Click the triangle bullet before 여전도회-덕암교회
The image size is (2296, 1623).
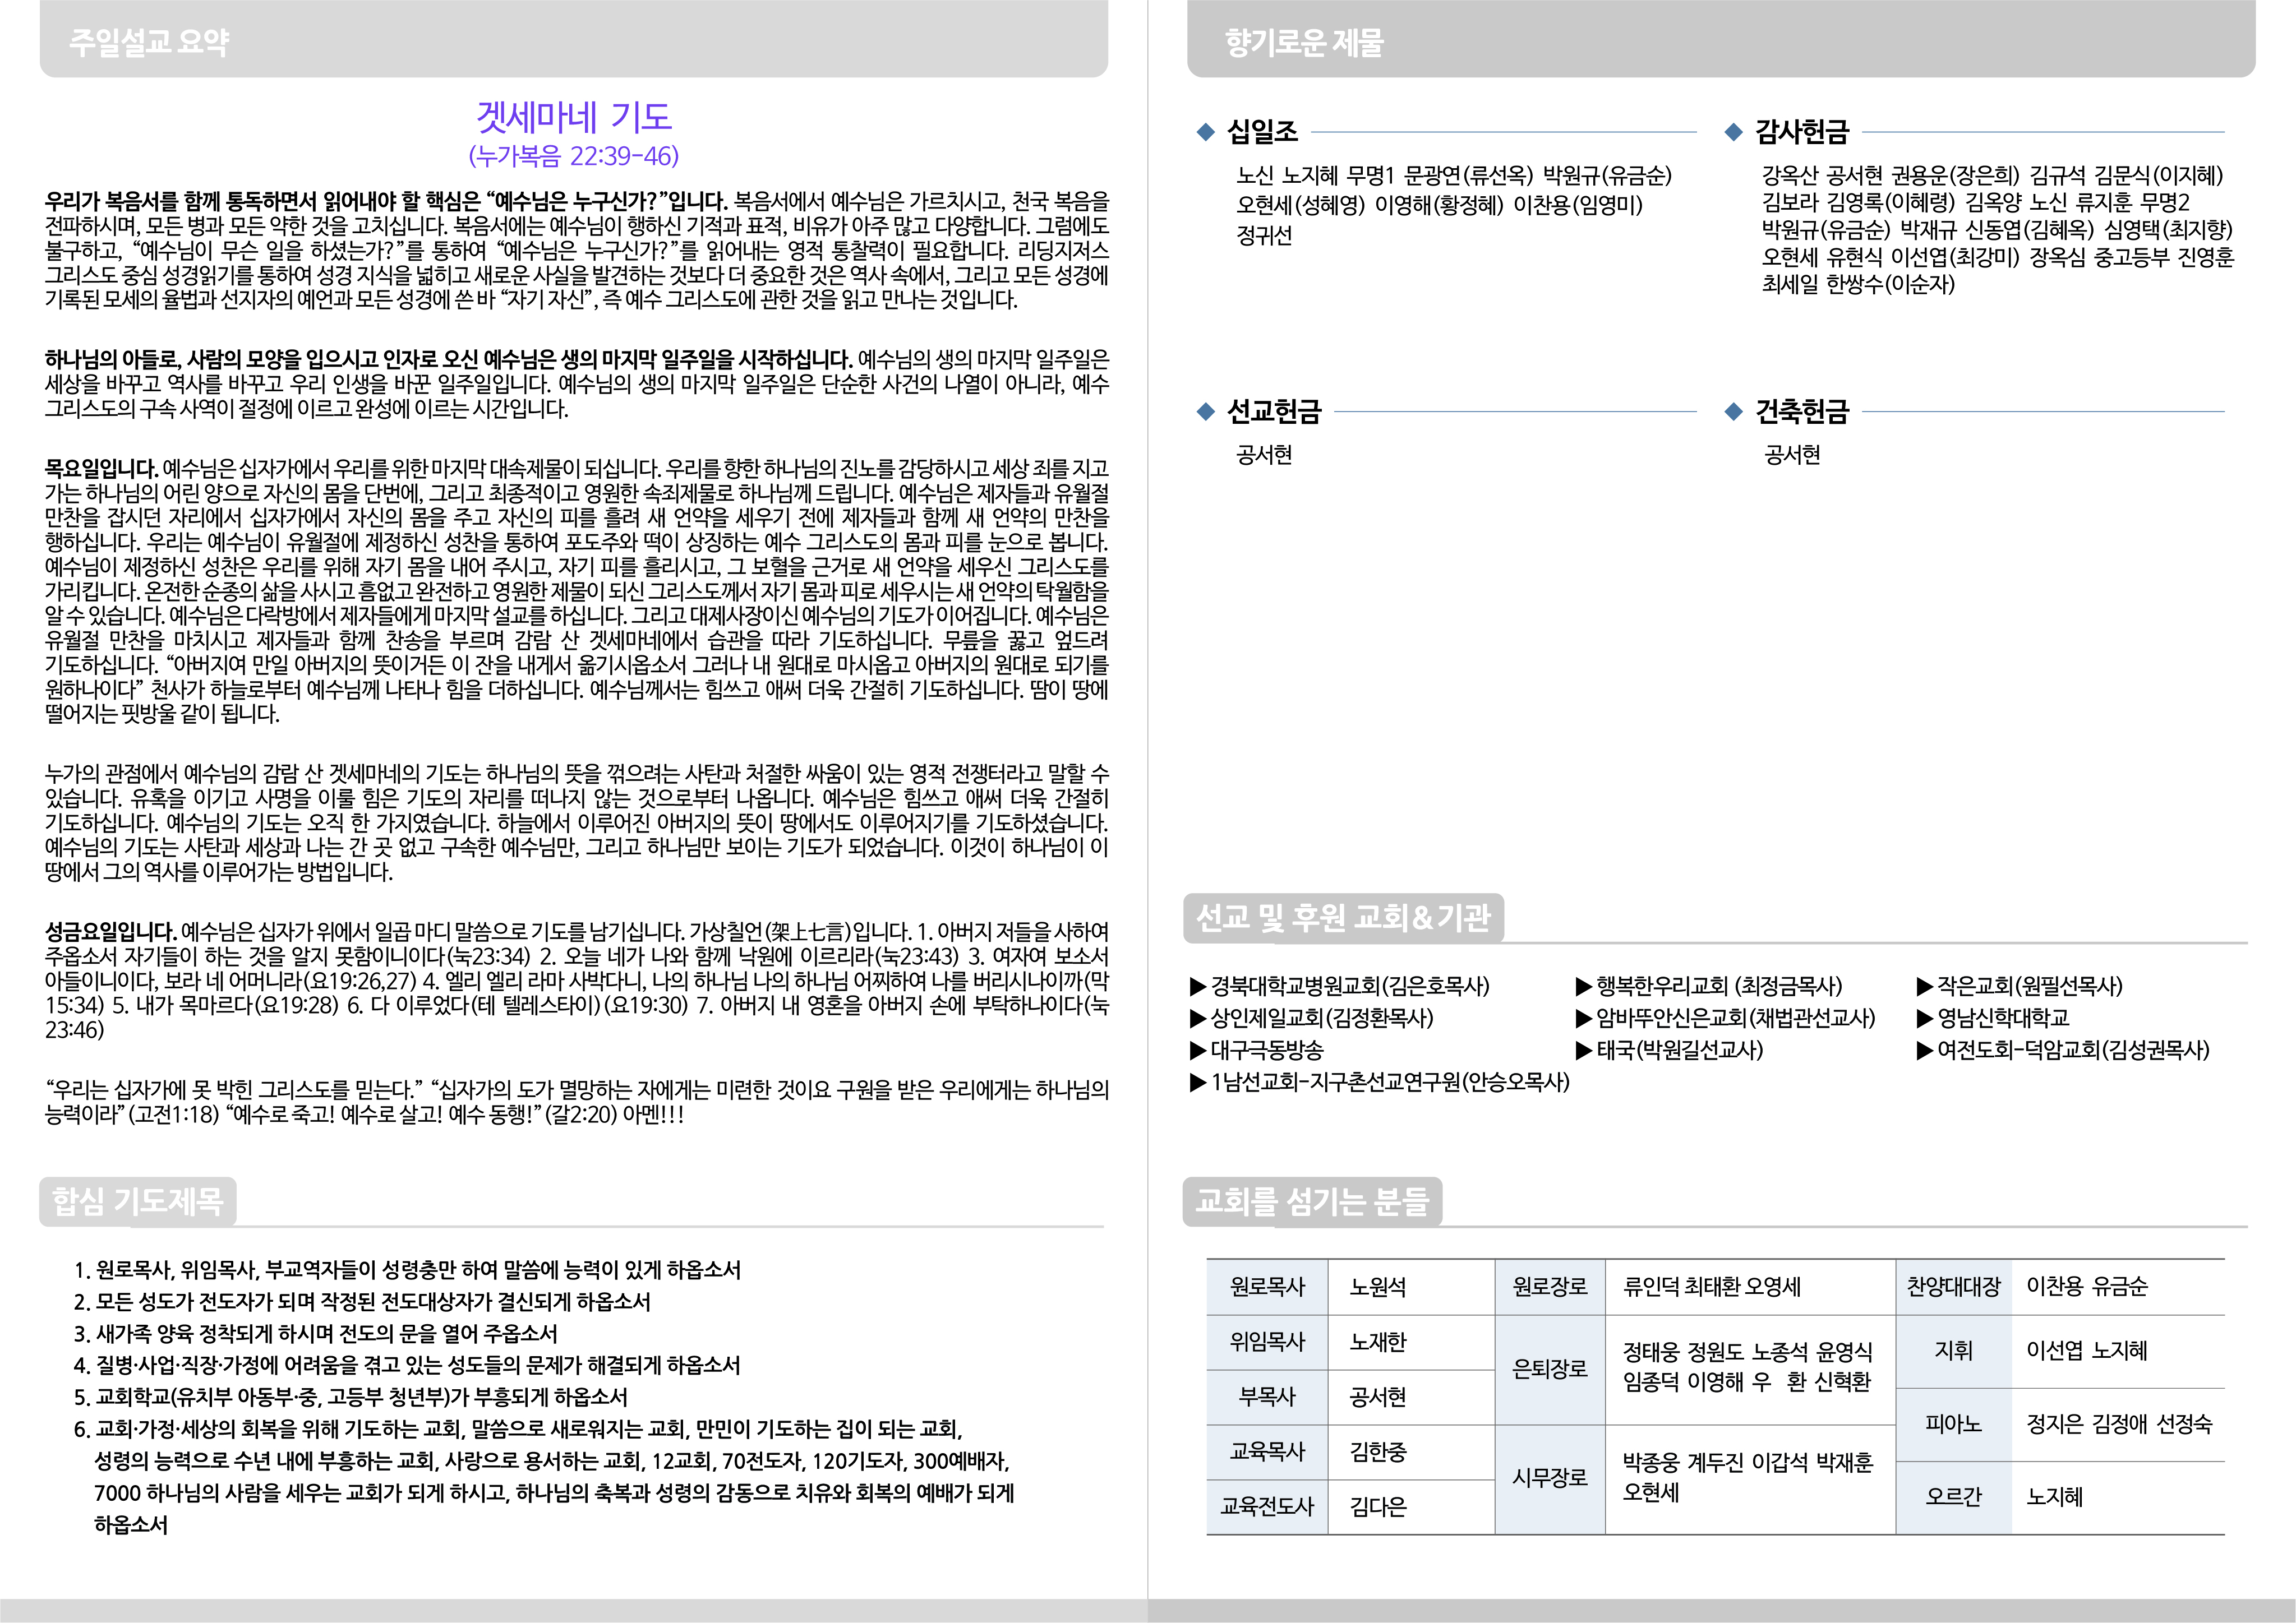point(1925,1051)
